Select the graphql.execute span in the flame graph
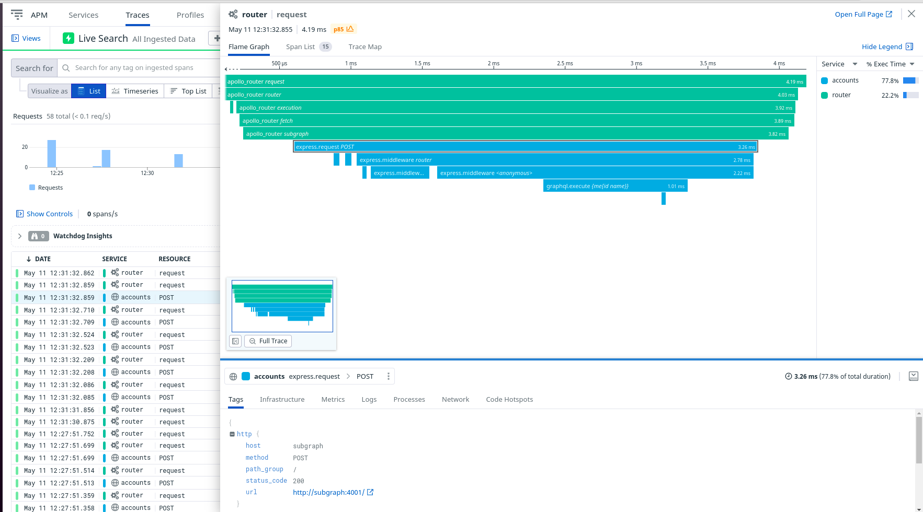This screenshot has height=512, width=923. [615, 186]
